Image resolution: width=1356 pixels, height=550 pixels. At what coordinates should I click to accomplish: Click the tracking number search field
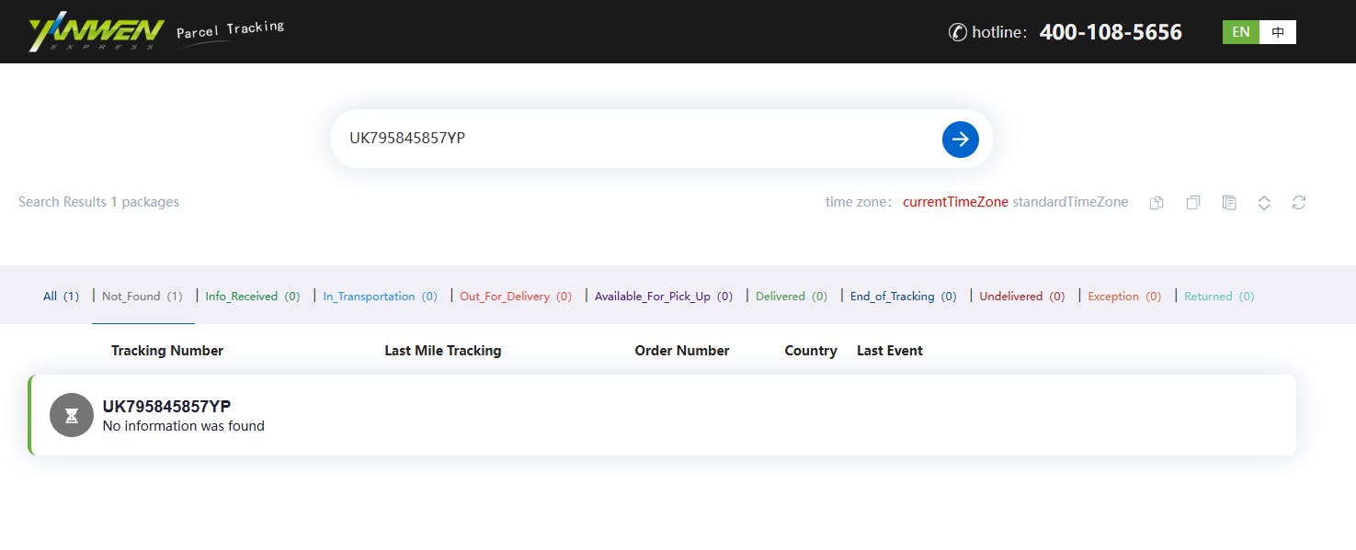[634, 139]
